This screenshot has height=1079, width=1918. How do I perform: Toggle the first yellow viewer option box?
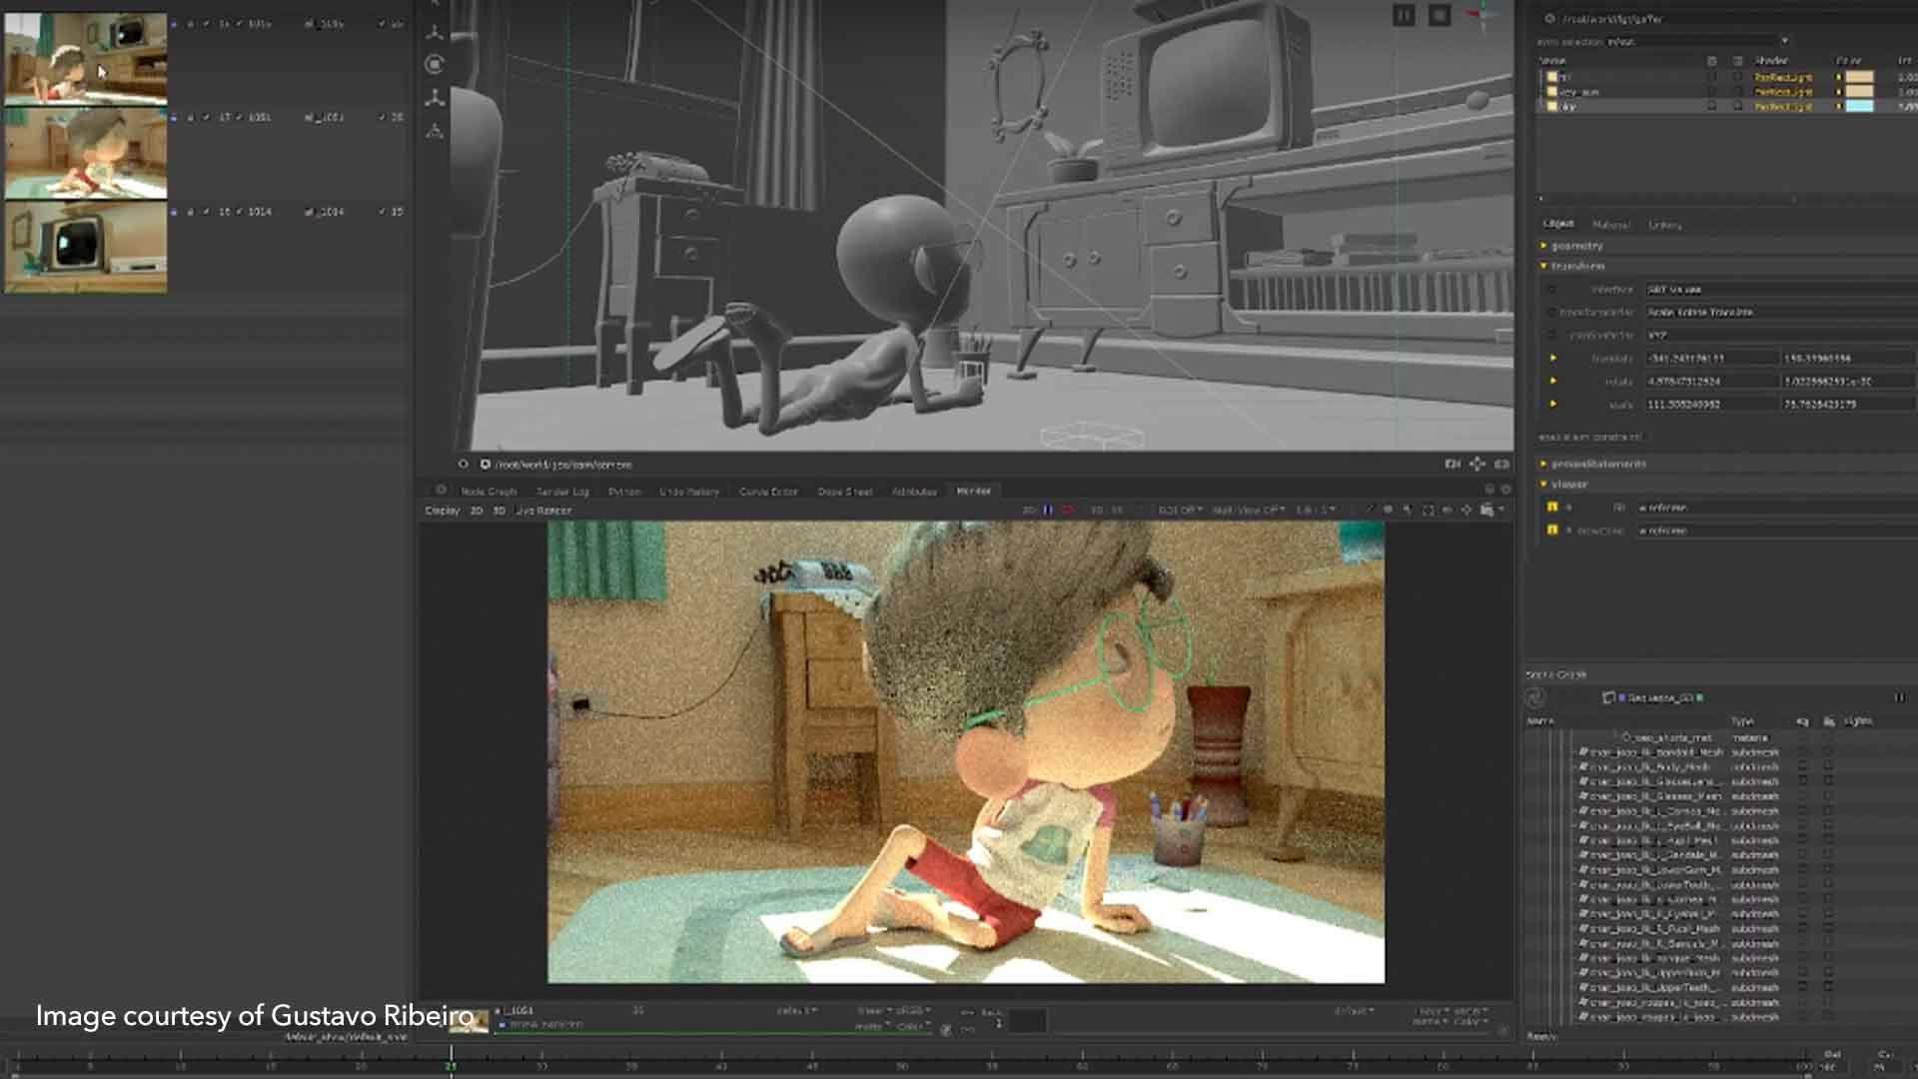click(x=1552, y=508)
